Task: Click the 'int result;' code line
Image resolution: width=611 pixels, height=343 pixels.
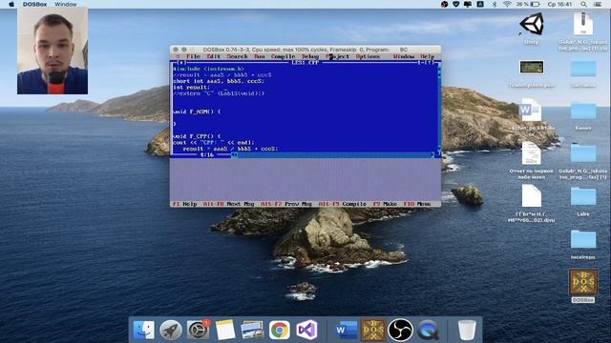Action: point(192,88)
